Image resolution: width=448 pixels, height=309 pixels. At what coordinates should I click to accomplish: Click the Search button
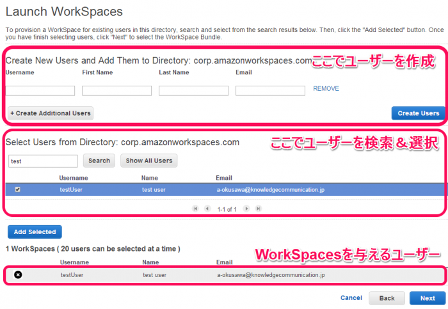[x=99, y=161]
